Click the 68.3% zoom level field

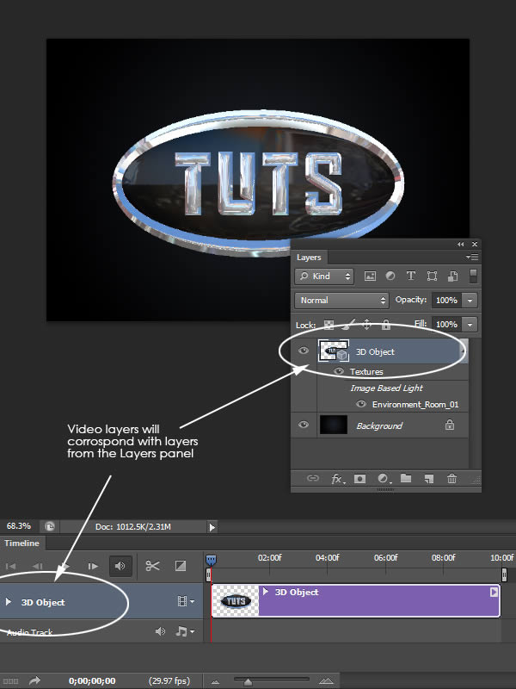(19, 526)
